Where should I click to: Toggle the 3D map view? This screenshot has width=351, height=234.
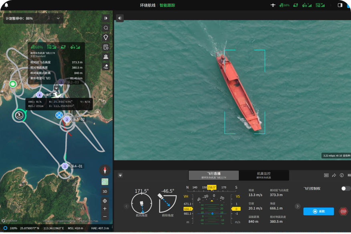[x=105, y=192]
